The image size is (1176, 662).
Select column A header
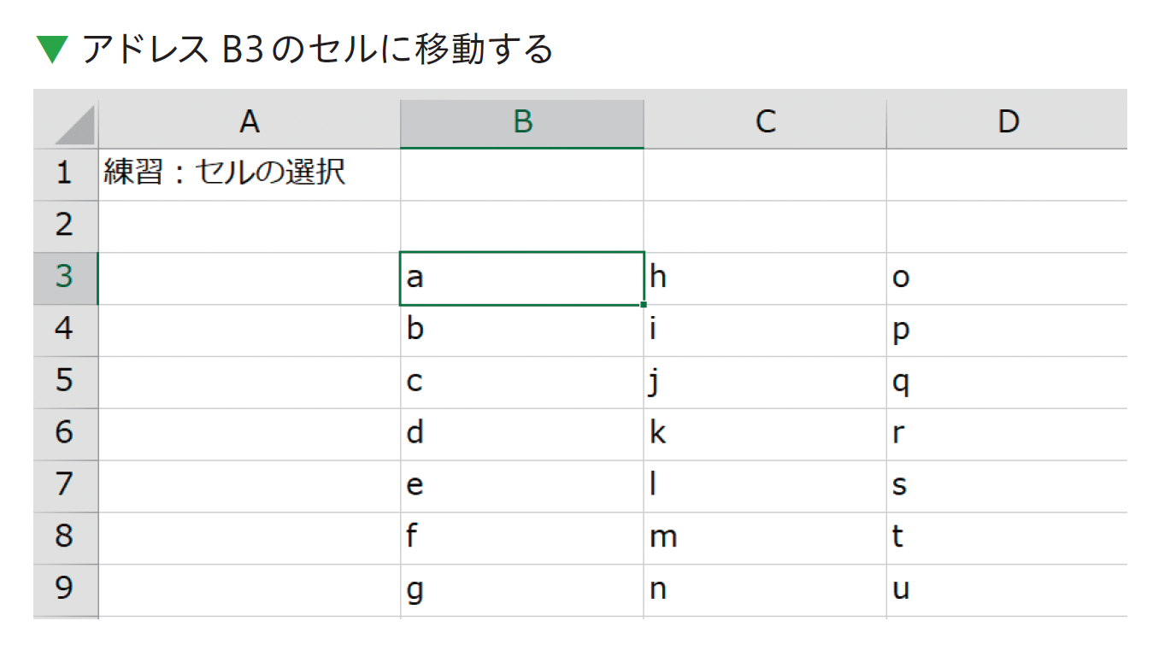(x=250, y=123)
